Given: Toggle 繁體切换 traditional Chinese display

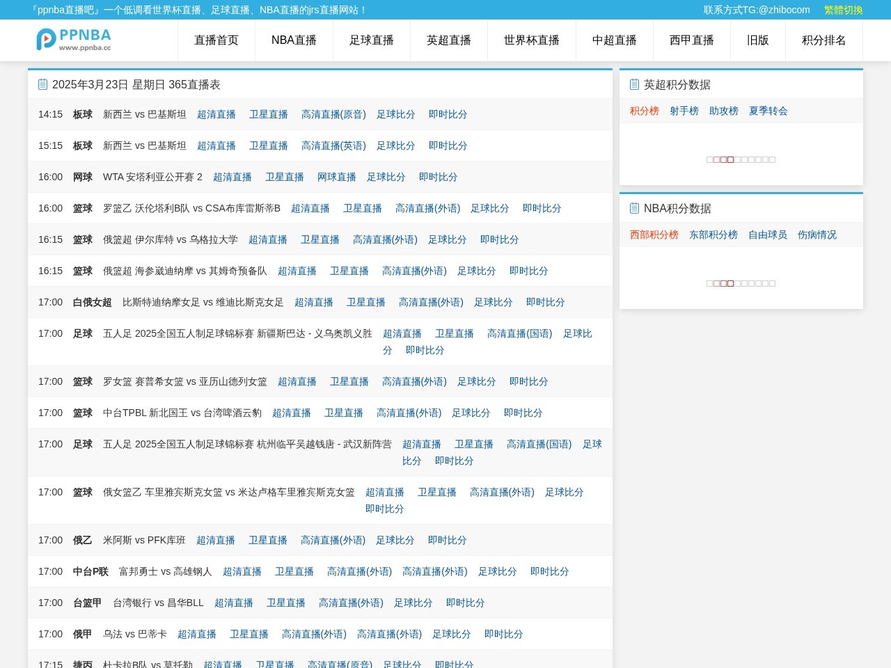Looking at the screenshot, I should click(x=844, y=10).
